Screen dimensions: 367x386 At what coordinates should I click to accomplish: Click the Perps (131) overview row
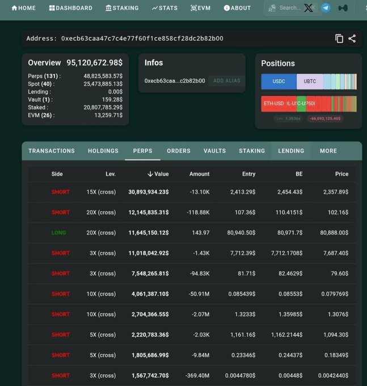click(x=75, y=76)
